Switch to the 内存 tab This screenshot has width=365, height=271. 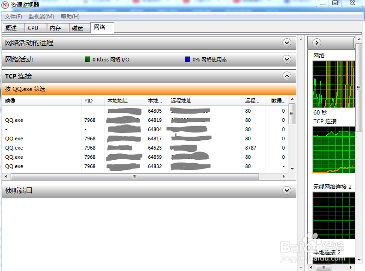[58, 28]
